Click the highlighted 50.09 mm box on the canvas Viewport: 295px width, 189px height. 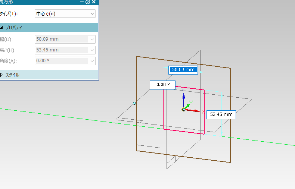[183, 70]
